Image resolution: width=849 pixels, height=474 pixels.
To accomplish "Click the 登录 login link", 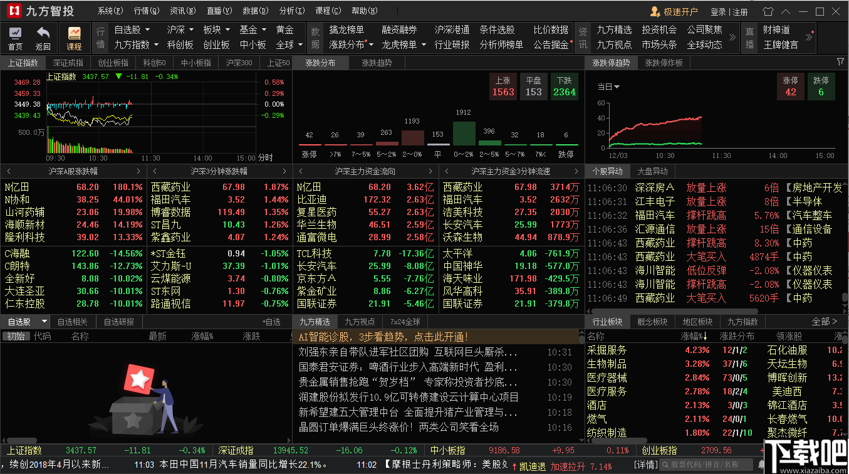I will point(718,12).
